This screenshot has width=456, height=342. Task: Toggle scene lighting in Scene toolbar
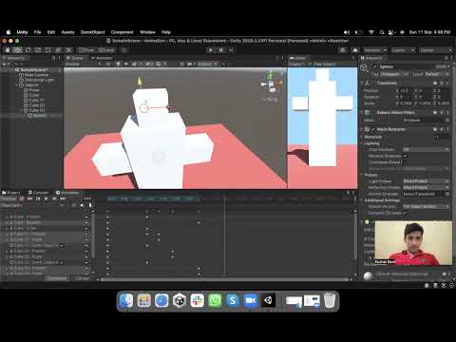[x=118, y=64]
